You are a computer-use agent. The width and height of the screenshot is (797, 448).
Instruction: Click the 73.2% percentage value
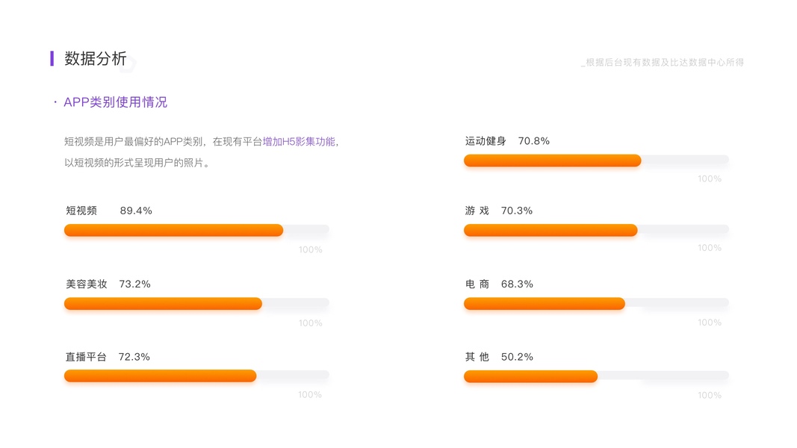[x=134, y=284]
